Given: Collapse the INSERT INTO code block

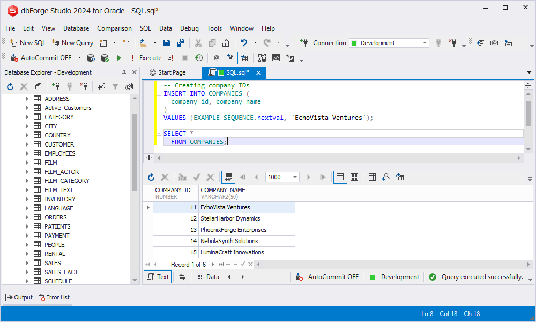Looking at the screenshot, I should click(159, 93).
